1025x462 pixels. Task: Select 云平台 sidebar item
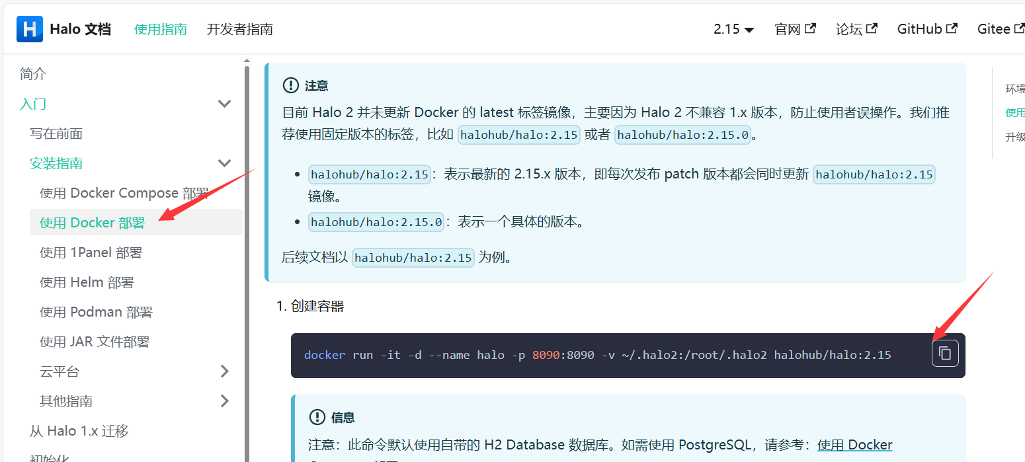(60, 371)
